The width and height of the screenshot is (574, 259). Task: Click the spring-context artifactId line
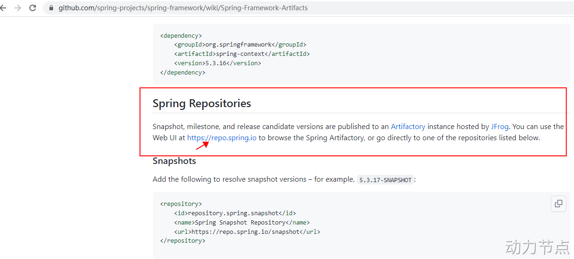tap(242, 54)
